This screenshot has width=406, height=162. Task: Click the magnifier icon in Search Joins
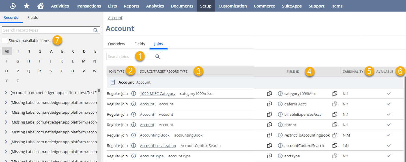click(157, 57)
